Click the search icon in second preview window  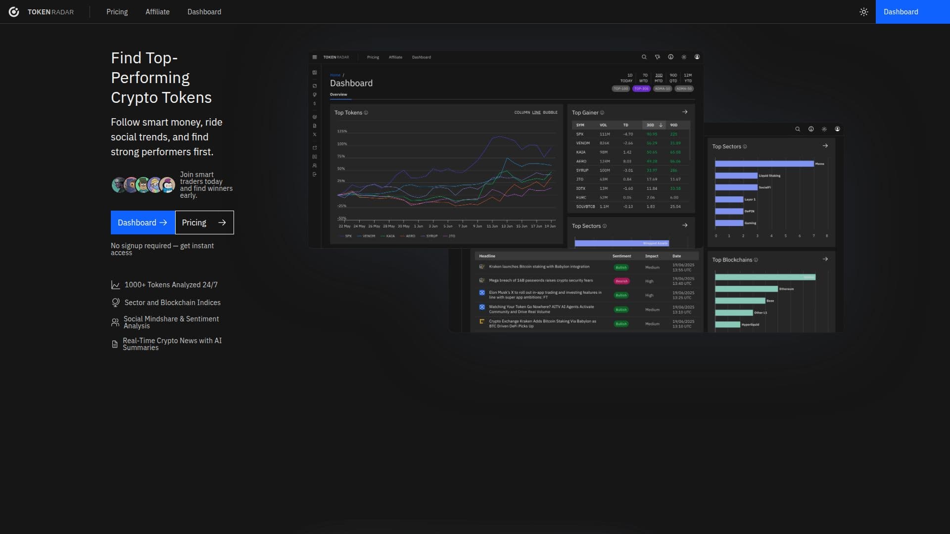click(x=798, y=129)
